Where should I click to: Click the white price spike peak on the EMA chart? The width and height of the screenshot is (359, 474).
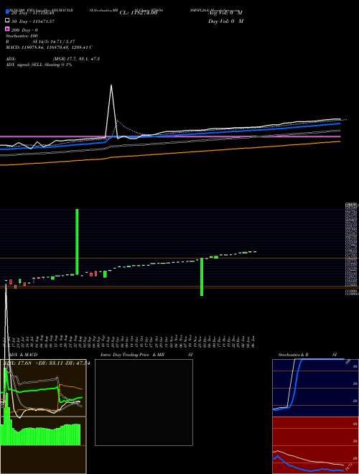(x=111, y=86)
